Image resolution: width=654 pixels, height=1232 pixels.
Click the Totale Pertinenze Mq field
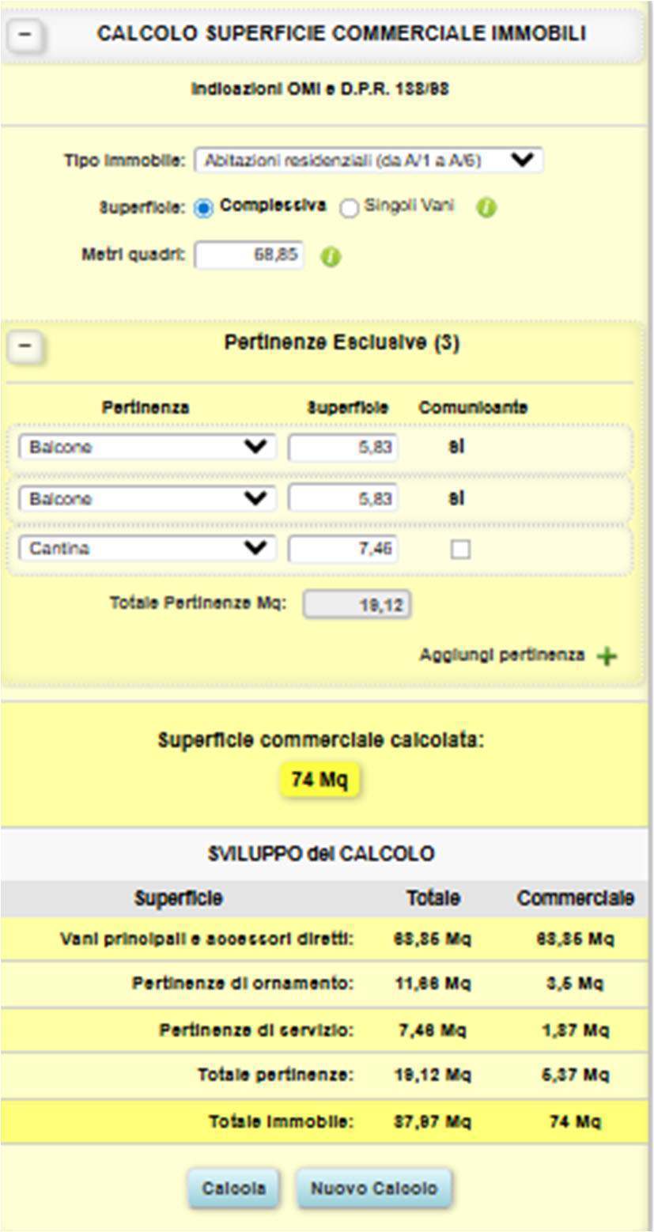click(357, 606)
